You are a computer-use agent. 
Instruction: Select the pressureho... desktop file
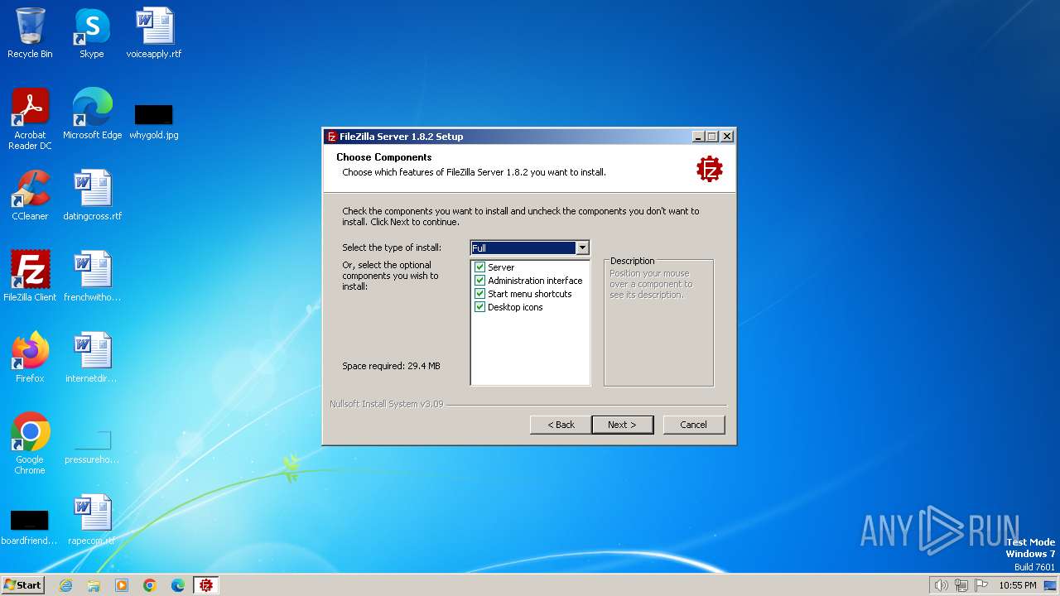[x=92, y=447]
